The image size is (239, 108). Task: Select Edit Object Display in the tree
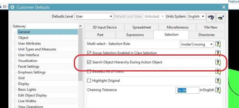tap(32, 95)
